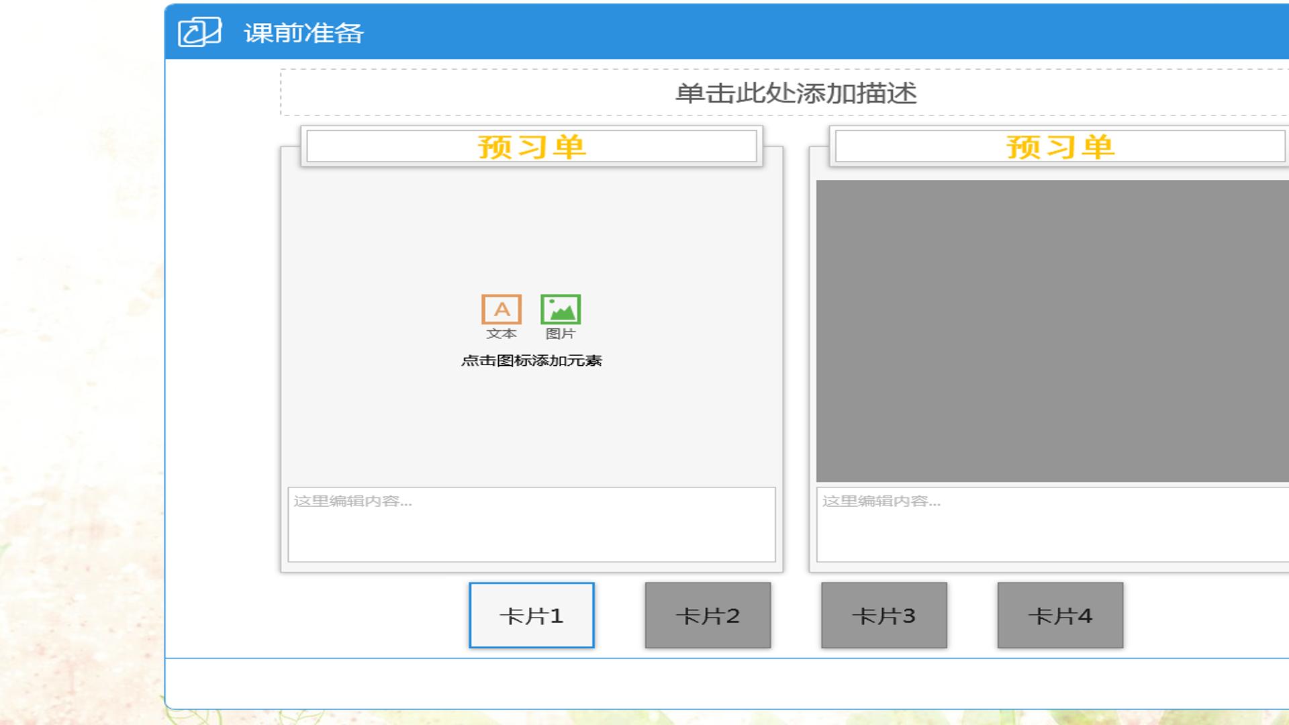Click the 图片 label under the green icon
The height and width of the screenshot is (725, 1289).
tap(561, 334)
